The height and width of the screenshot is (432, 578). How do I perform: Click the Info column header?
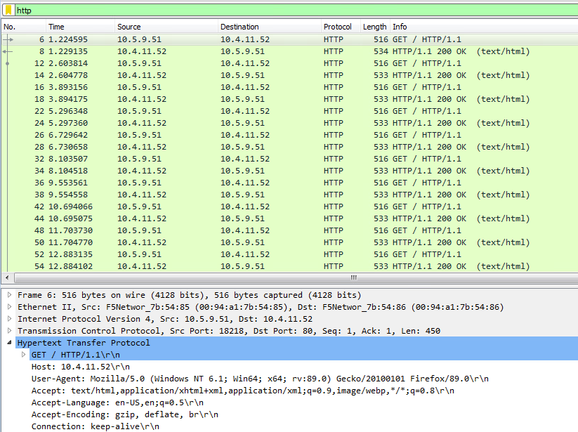tap(484, 27)
